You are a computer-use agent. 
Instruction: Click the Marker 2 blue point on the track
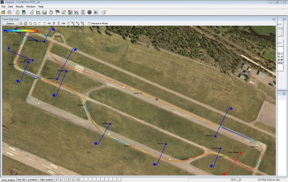[220, 149]
